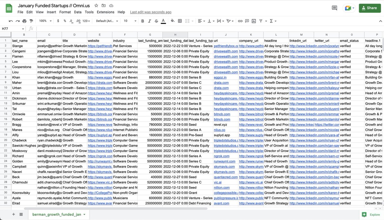Click the green Share button

pyautogui.click(x=370, y=8)
